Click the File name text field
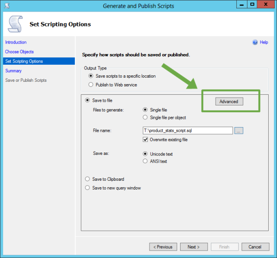The height and width of the screenshot is (258, 277). 187,131
